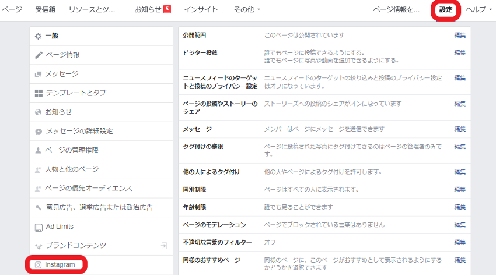Image resolution: width=496 pixels, height=276 pixels.
Task: Click the person icon for ページの管理権限
Action: [39, 150]
